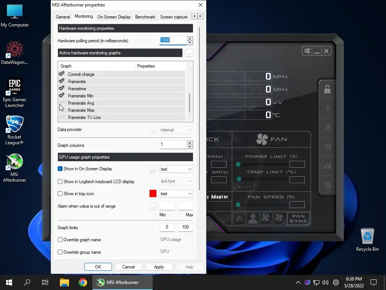Open On-Screen Display layout options button
The height and width of the screenshot is (290, 386).
pos(153,169)
